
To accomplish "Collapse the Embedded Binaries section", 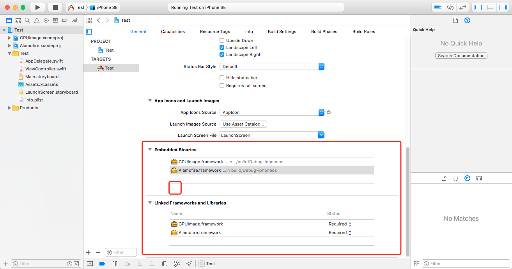I will (x=150, y=150).
